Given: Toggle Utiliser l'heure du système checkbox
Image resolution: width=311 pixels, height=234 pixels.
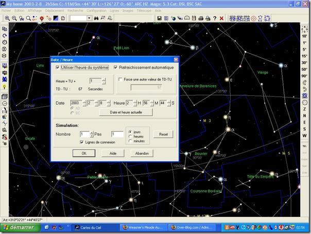Looking at the screenshot, I should pos(58,68).
